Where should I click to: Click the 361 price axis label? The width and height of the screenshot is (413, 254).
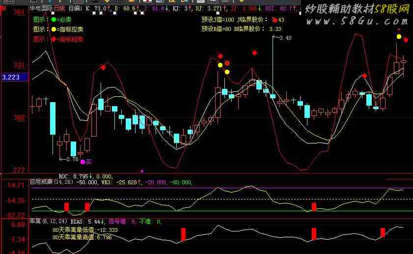[x=19, y=12]
